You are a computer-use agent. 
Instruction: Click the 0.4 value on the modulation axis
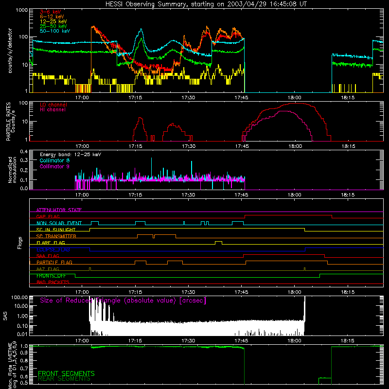tap(24, 152)
